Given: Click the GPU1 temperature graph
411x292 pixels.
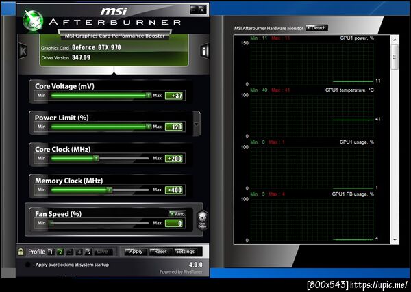Looking at the screenshot, I should coord(312,116).
